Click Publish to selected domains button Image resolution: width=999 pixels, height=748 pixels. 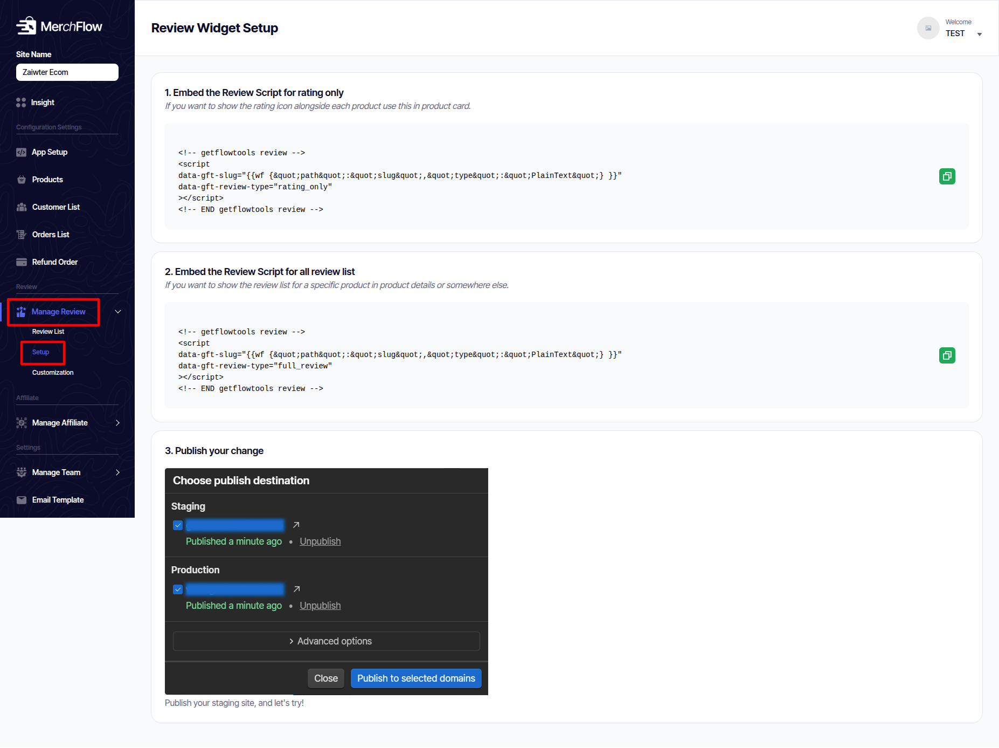pos(415,678)
